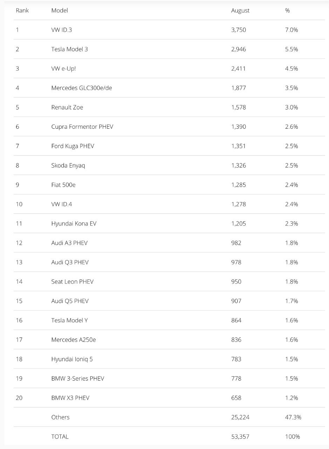Select the Hyundai Ioniq 5 model name
Viewport: 329px width, 449px height.
pos(72,359)
